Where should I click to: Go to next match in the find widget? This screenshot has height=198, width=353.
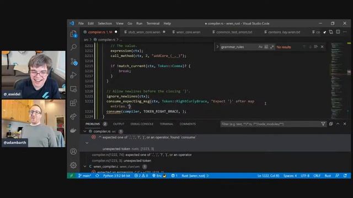310,47
